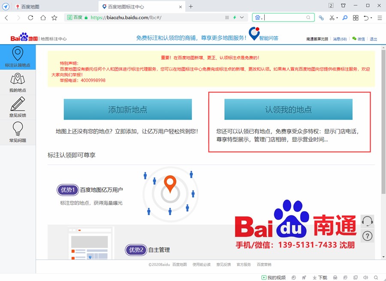
Task: Click the blue magnifier find icon
Action: (x=345, y=18)
